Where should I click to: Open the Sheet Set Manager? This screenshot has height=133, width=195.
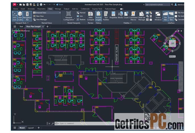(x=142, y=16)
